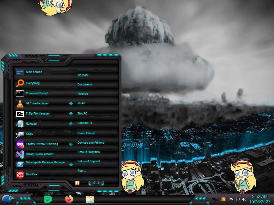The image size is (274, 205).
Task: Click the ILSpy label
Action: [29, 134]
